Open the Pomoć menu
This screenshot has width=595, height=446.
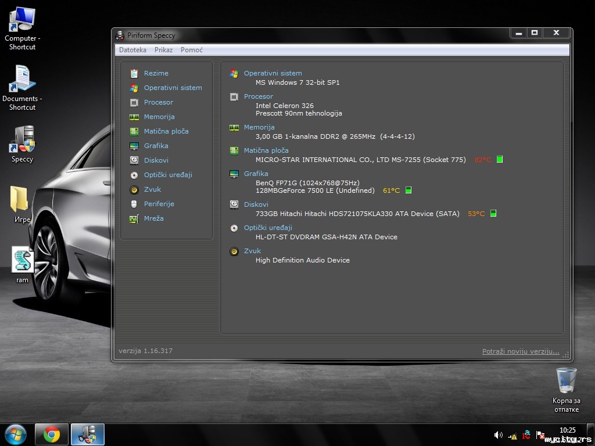[191, 50]
